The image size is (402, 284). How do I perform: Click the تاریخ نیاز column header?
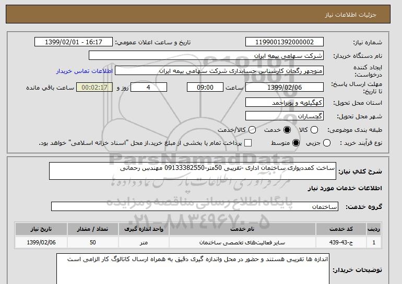(x=41, y=229)
